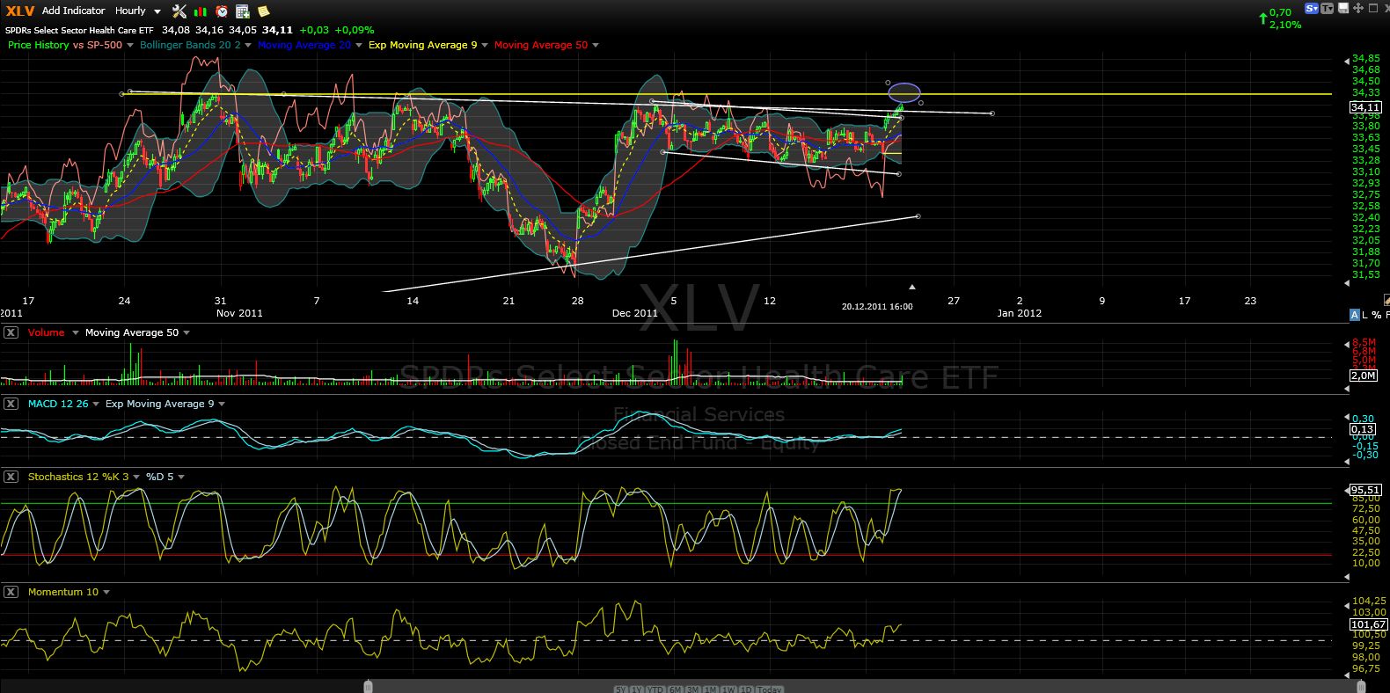1390x693 pixels.
Task: Expand %D 5 dropdown arrow
Action: tap(181, 477)
